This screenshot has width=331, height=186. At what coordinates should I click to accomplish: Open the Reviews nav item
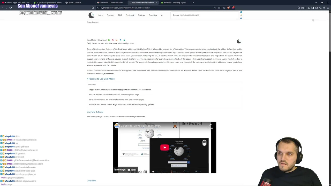141,15
